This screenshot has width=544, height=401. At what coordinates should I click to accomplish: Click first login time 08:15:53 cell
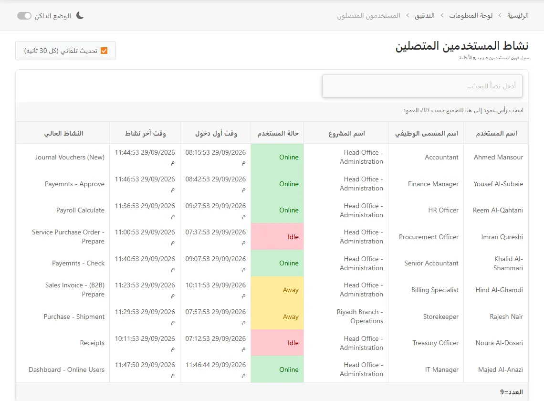215,157
